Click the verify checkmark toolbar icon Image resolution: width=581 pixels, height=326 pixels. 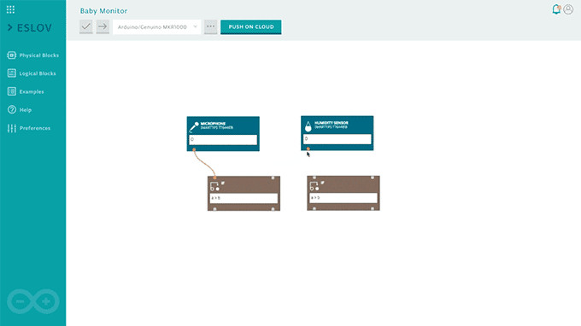(86, 26)
